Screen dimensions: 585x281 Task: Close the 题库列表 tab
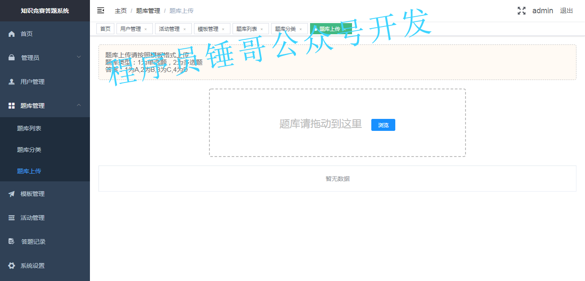click(x=262, y=29)
